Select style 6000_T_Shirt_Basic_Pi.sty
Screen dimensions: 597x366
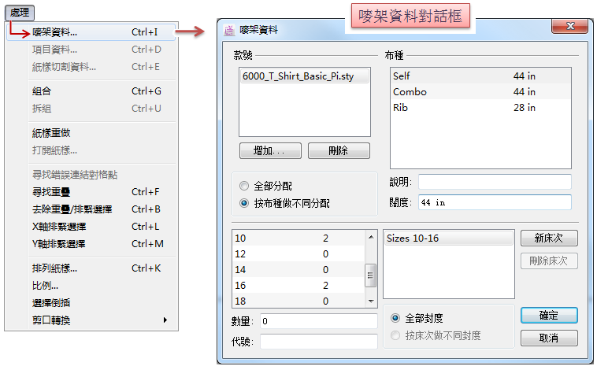pyautogui.click(x=305, y=76)
